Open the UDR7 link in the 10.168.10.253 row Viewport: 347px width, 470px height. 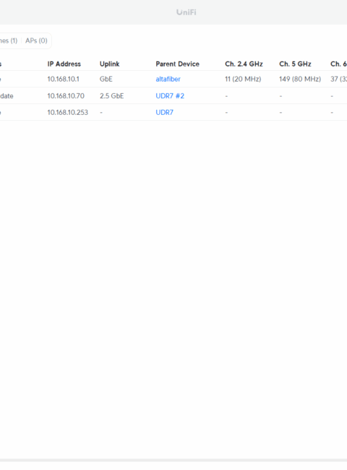165,112
